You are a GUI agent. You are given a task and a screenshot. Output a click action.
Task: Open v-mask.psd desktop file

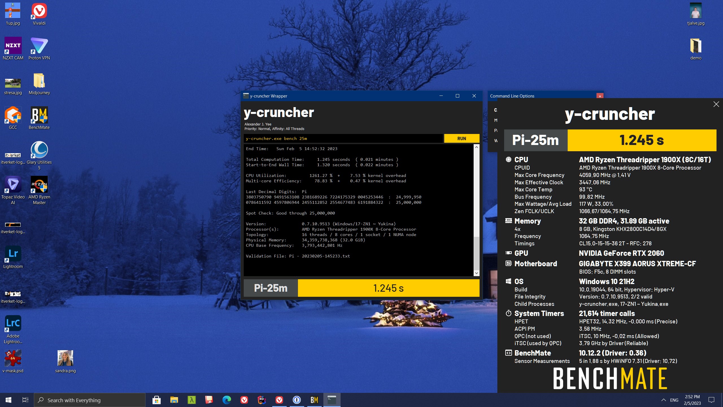coord(13,362)
